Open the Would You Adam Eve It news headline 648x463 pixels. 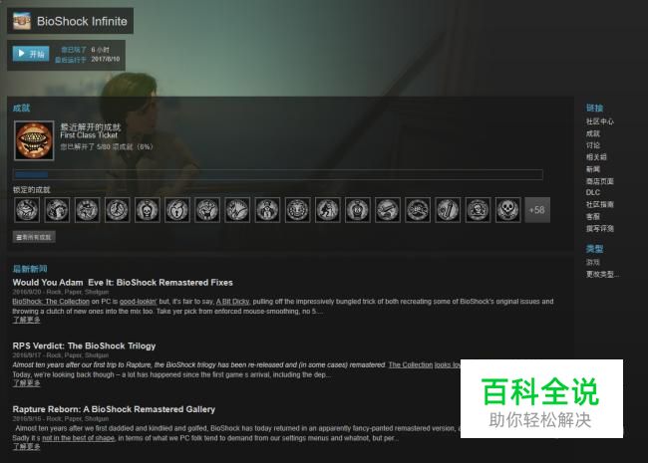click(123, 283)
